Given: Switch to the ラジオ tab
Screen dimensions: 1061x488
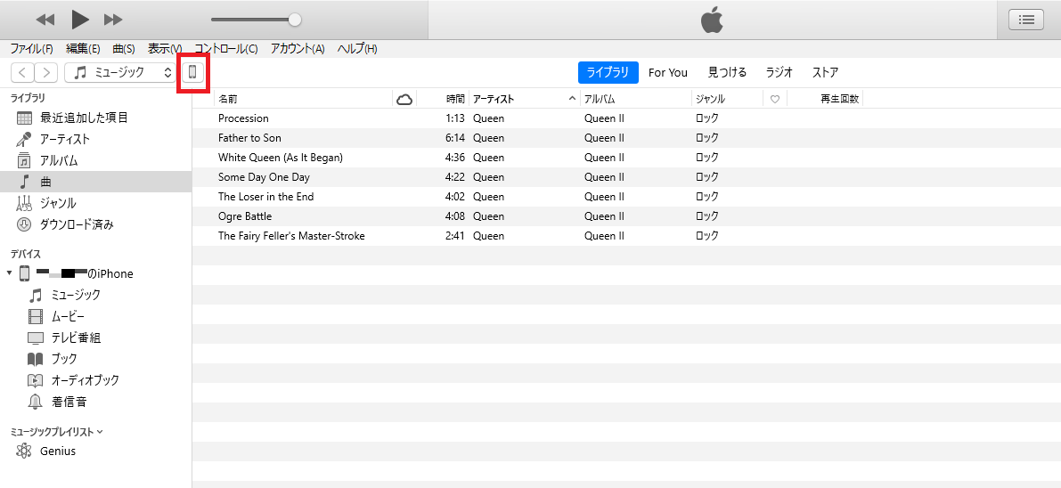Looking at the screenshot, I should pos(779,72).
